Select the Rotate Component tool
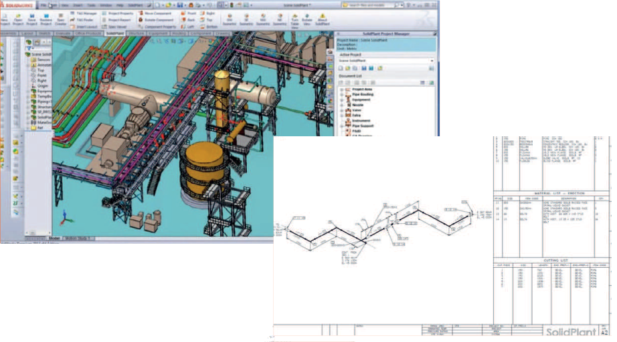The height and width of the screenshot is (342, 617). click(x=158, y=20)
